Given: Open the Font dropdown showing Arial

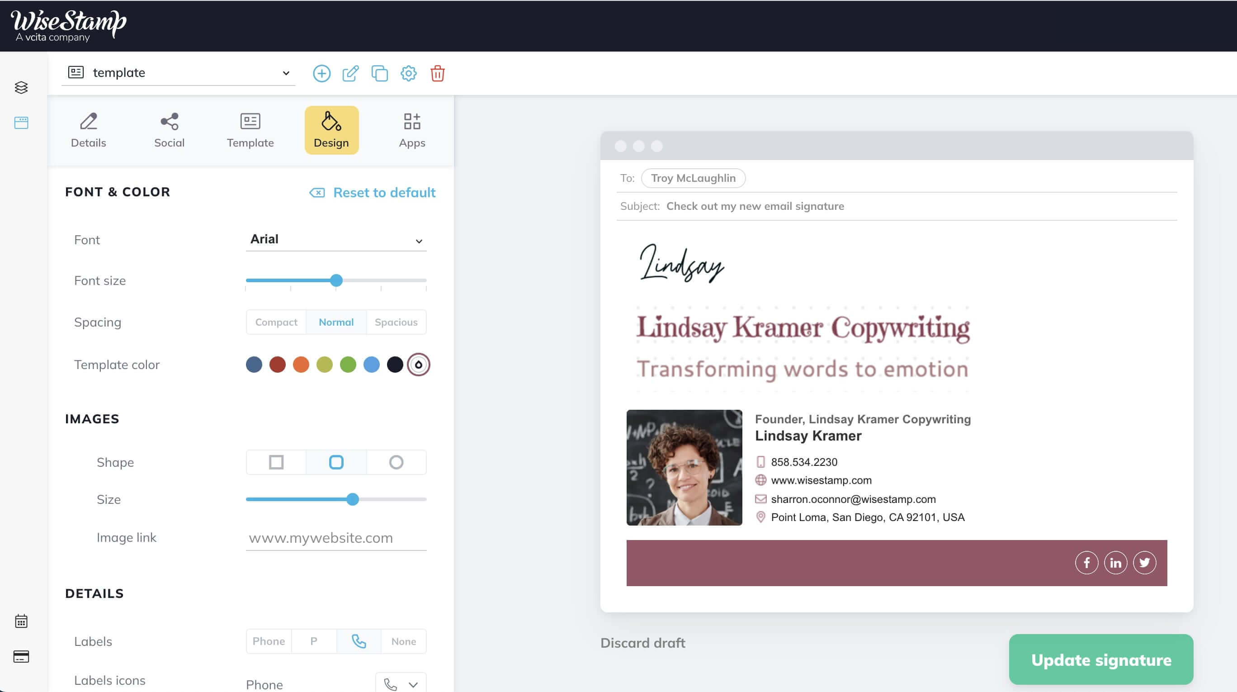Looking at the screenshot, I should pyautogui.click(x=335, y=240).
